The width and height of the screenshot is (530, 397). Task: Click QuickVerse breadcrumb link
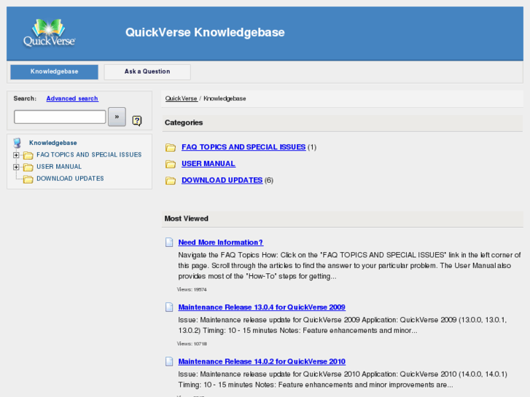(182, 98)
